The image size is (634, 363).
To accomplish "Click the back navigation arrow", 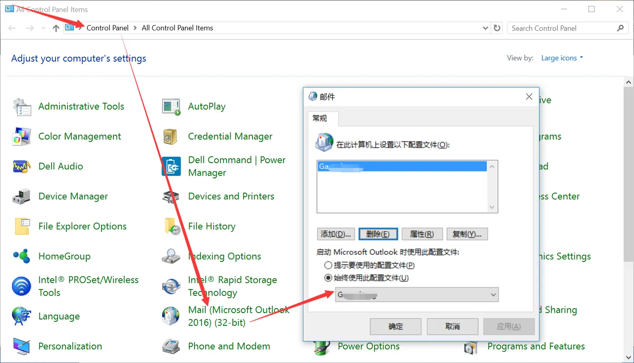I will 12,28.
